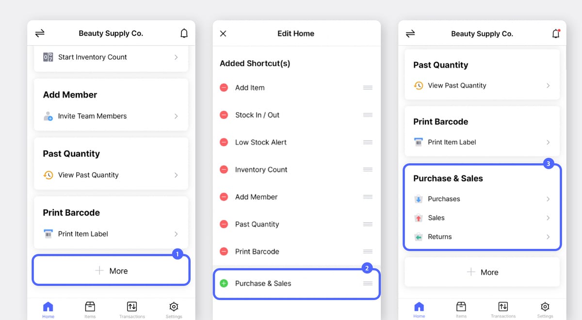The image size is (582, 320).
Task: Open Sales using its right chevron
Action: (549, 218)
